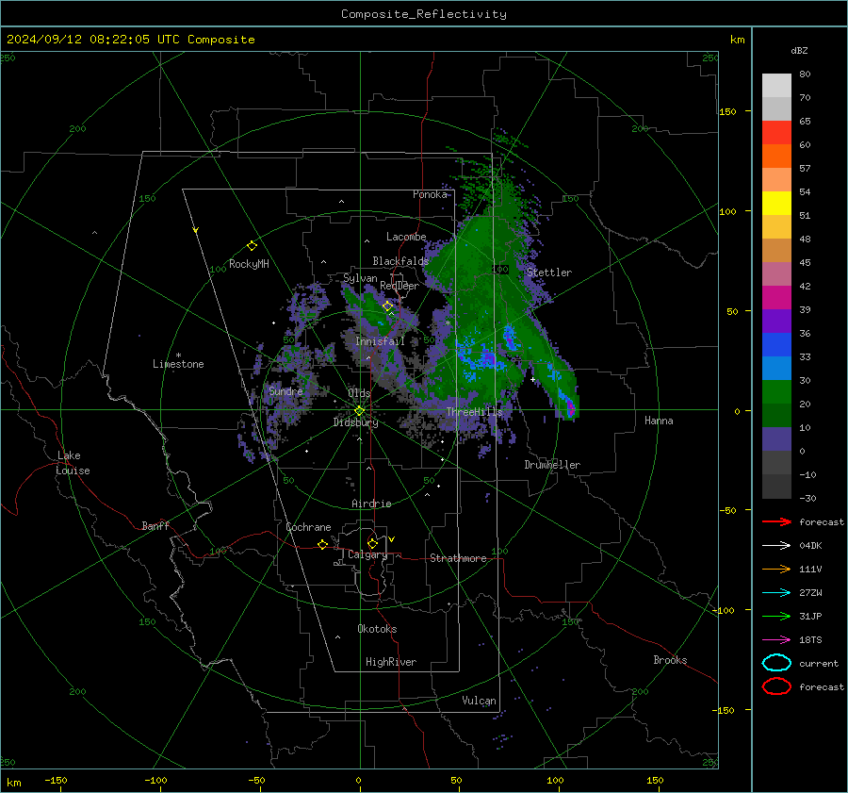Click the cyan current ellipse icon

[776, 663]
